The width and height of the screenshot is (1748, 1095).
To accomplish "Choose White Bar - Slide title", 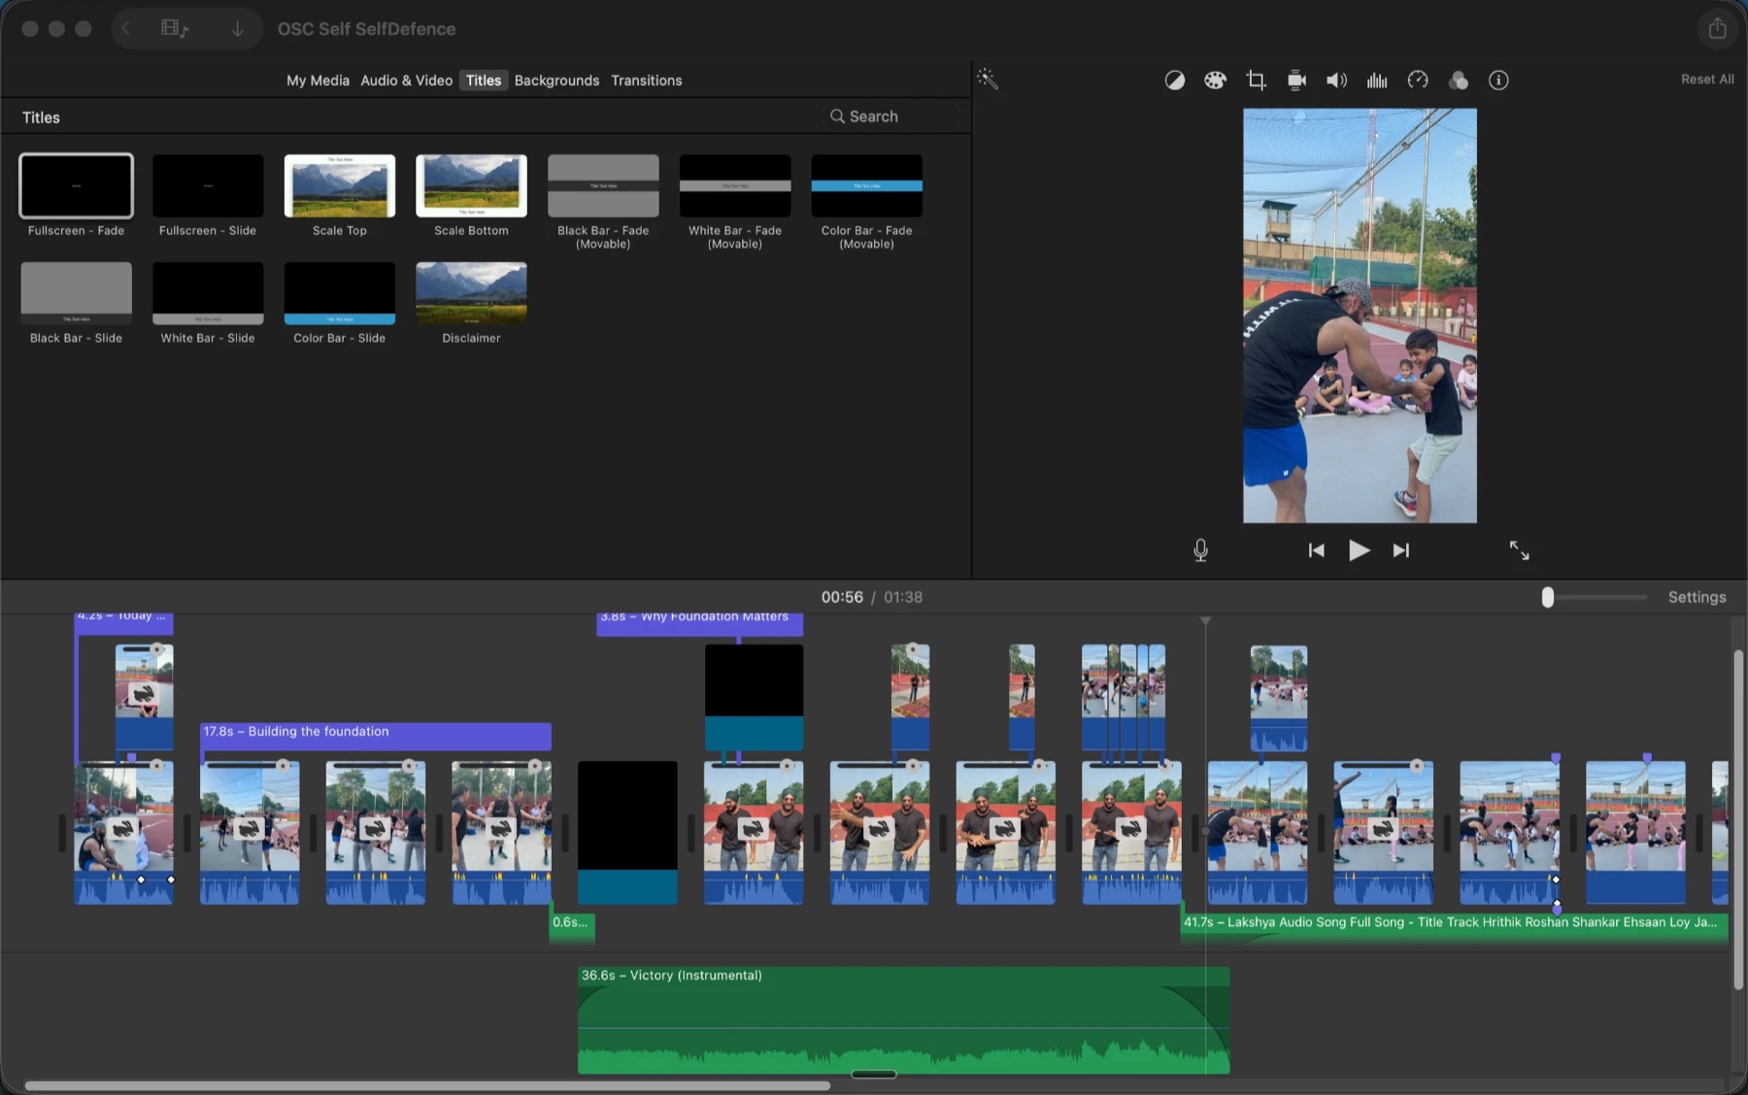I will 208,303.
